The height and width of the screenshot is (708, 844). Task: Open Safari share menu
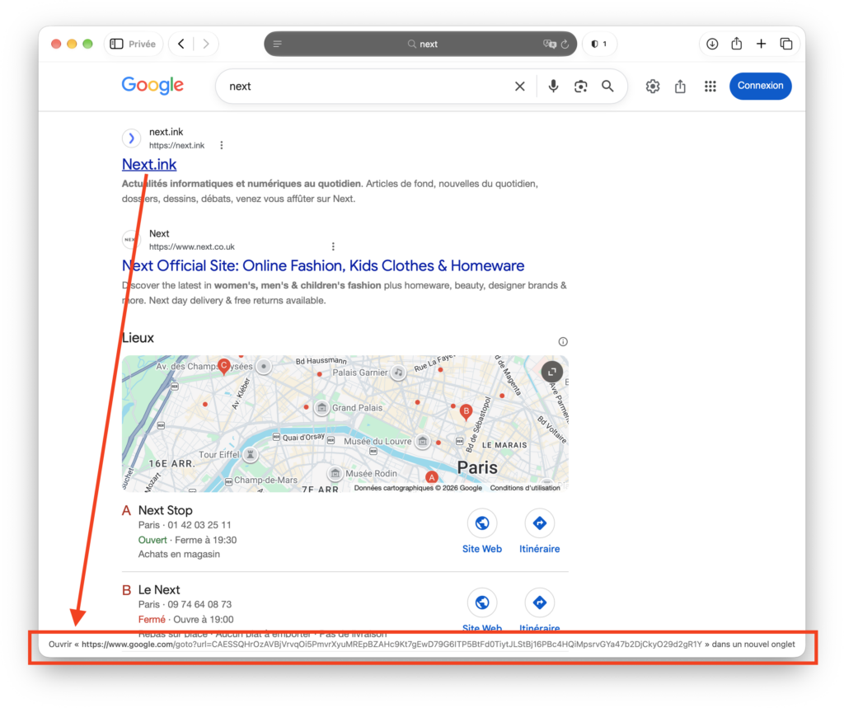[736, 43]
